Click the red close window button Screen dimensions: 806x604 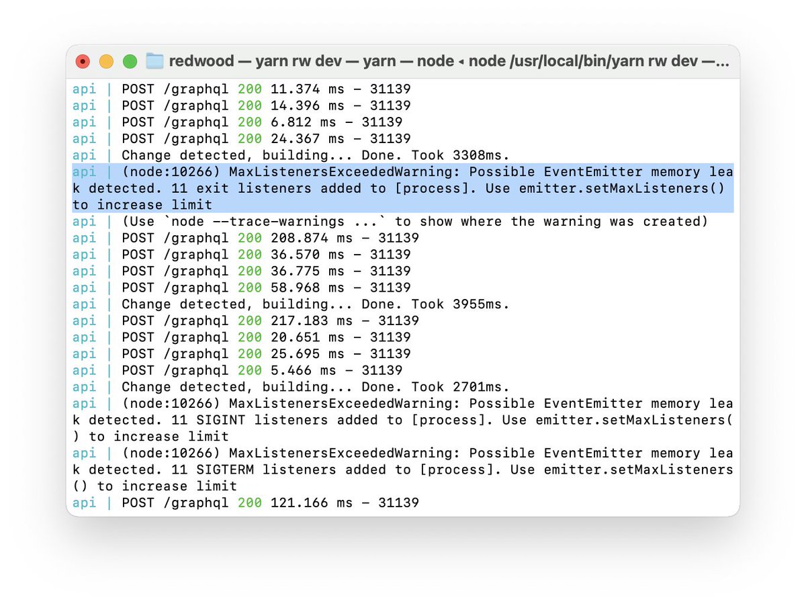click(83, 62)
